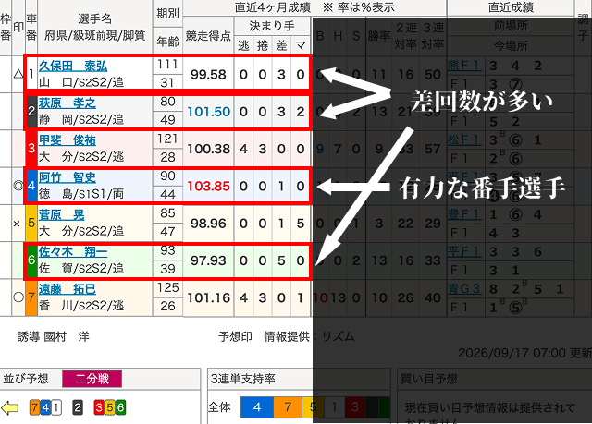
Task: Click the score 100.38
Action: 208,150
